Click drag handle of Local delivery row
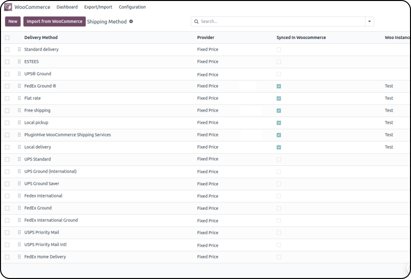Image resolution: width=411 pixels, height=279 pixels. point(20,147)
